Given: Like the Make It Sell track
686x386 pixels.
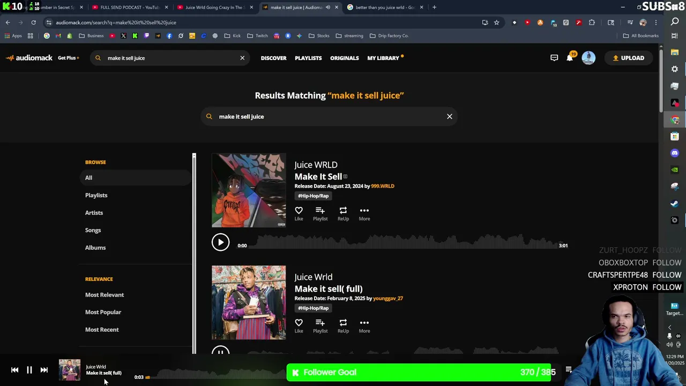Looking at the screenshot, I should [299, 213].
